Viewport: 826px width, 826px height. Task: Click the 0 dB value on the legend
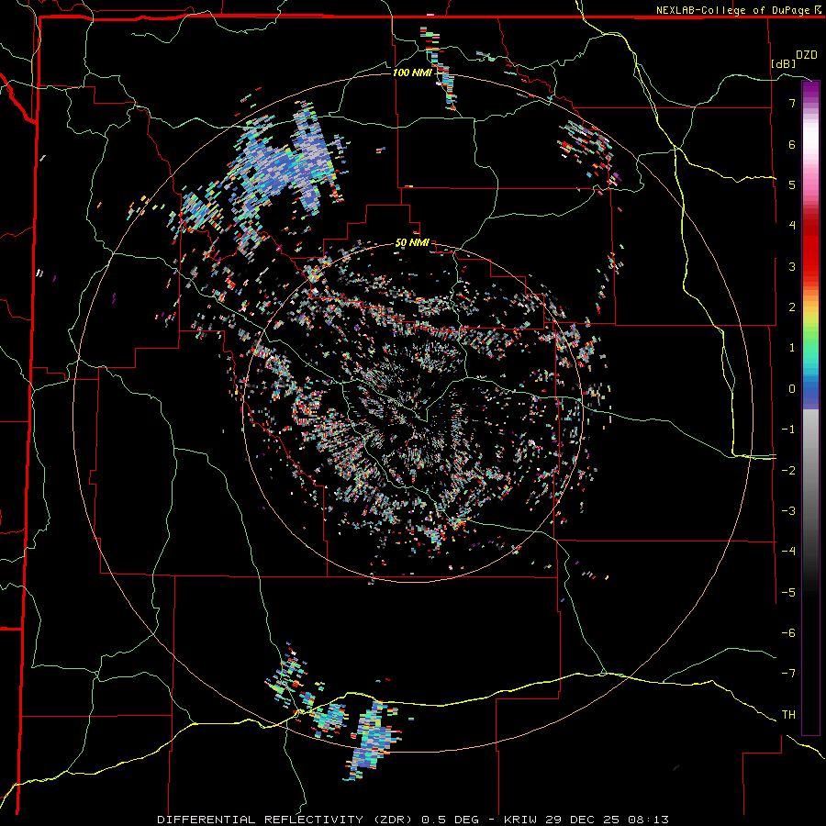792,389
